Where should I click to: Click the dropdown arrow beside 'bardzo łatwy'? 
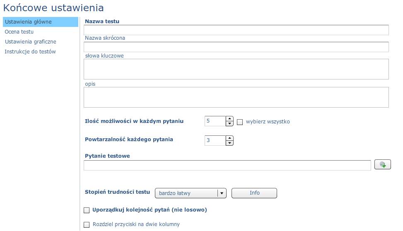click(222, 193)
